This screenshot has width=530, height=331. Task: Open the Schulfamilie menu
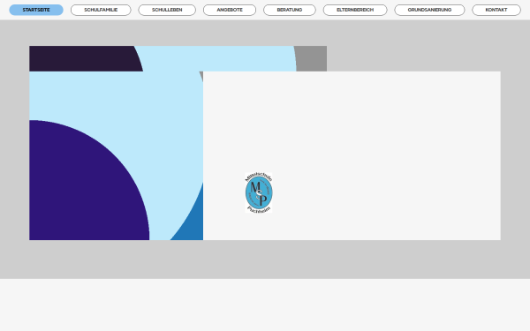tap(101, 10)
